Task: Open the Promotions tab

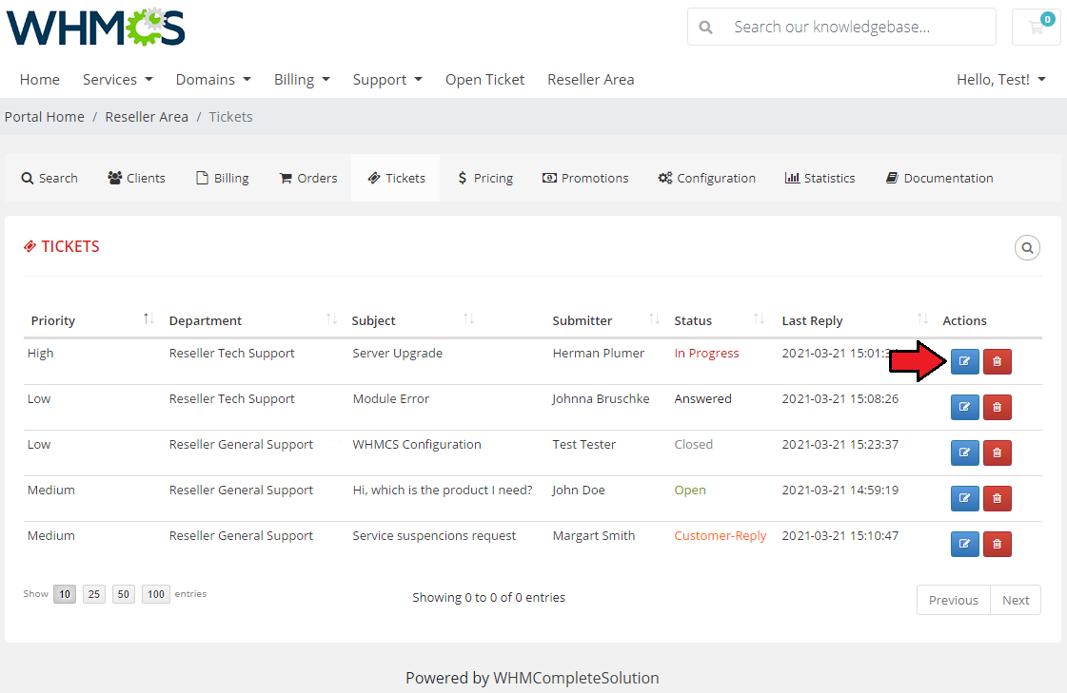Action: coord(585,178)
